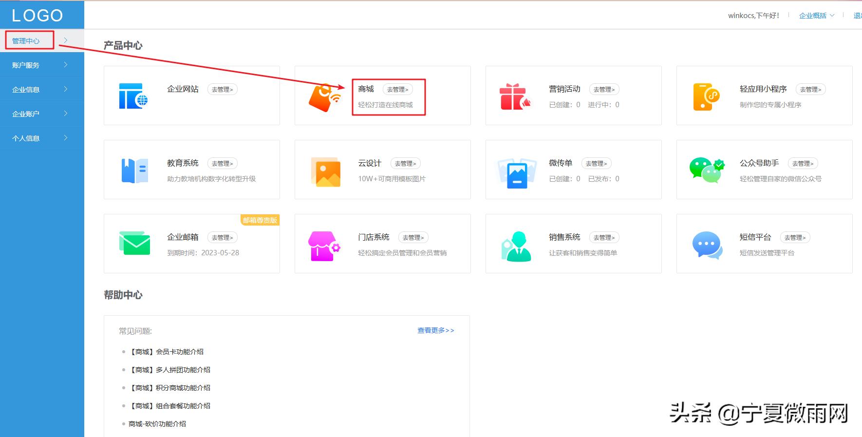The width and height of the screenshot is (862, 437).
Task: Open 企业账户 sidebar menu
Action: pyautogui.click(x=26, y=114)
